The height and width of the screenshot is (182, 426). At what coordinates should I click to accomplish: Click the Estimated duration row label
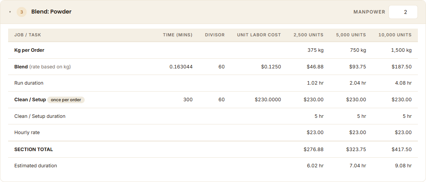(x=36, y=166)
